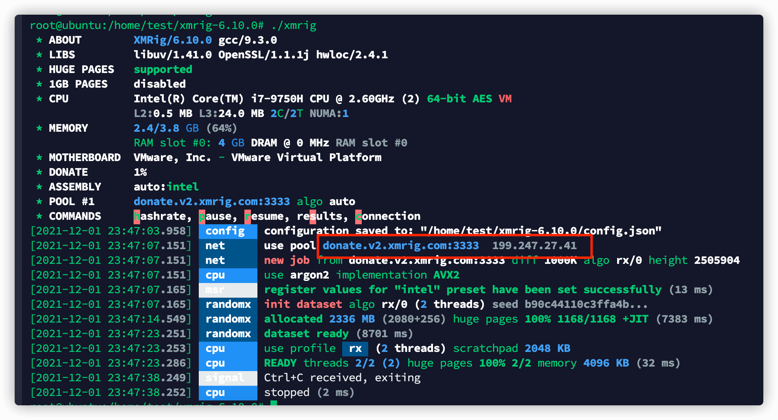Image resolution: width=778 pixels, height=420 pixels.
Task: Click 'allocated 2336 MB' text
Action: pos(319,319)
